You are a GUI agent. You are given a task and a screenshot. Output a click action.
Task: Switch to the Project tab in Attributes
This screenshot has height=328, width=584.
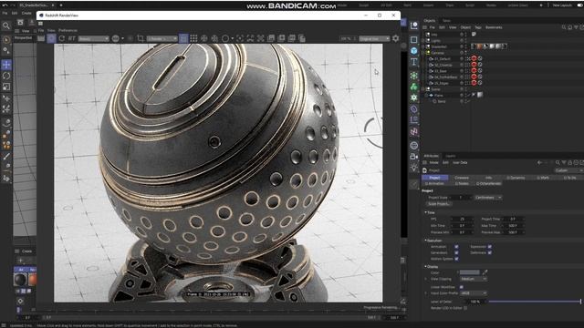click(x=434, y=178)
